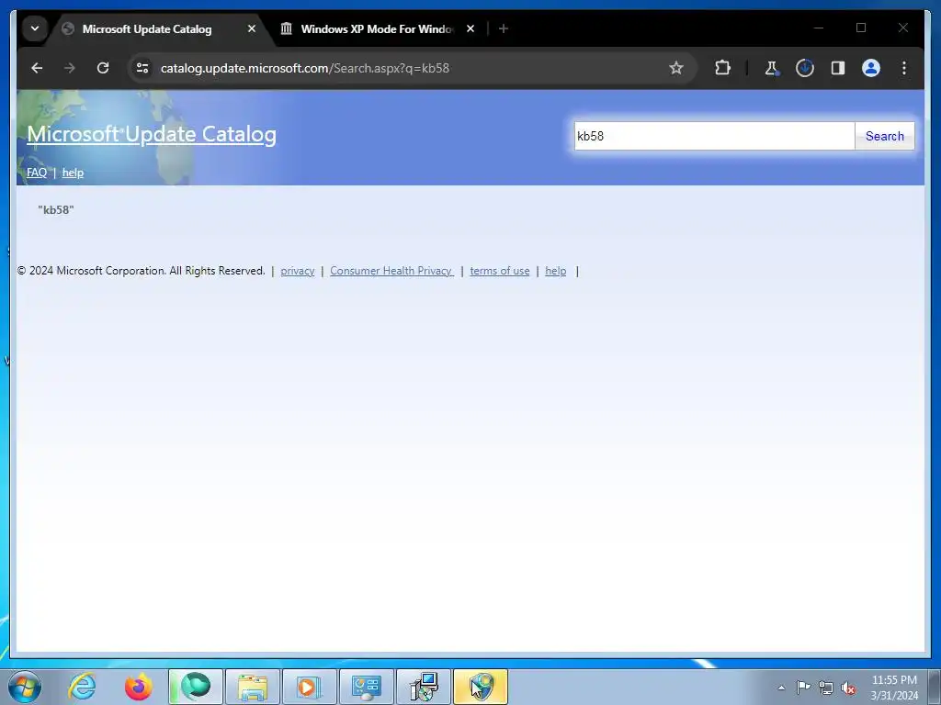Open Chrome Labs flask icon
Image resolution: width=941 pixels, height=705 pixels.
pyautogui.click(x=772, y=68)
